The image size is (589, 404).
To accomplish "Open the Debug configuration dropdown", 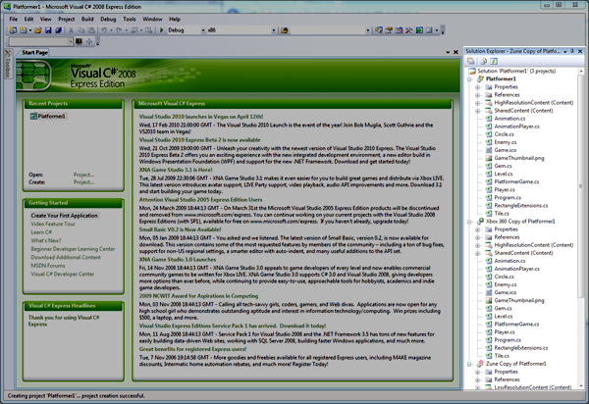I will 203,30.
